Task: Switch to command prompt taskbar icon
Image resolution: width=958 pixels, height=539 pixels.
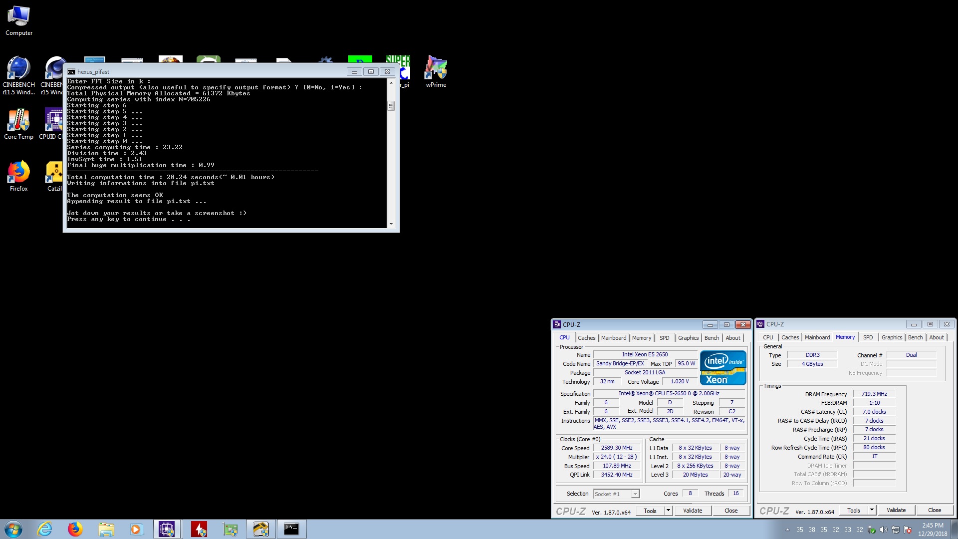Action: point(291,529)
